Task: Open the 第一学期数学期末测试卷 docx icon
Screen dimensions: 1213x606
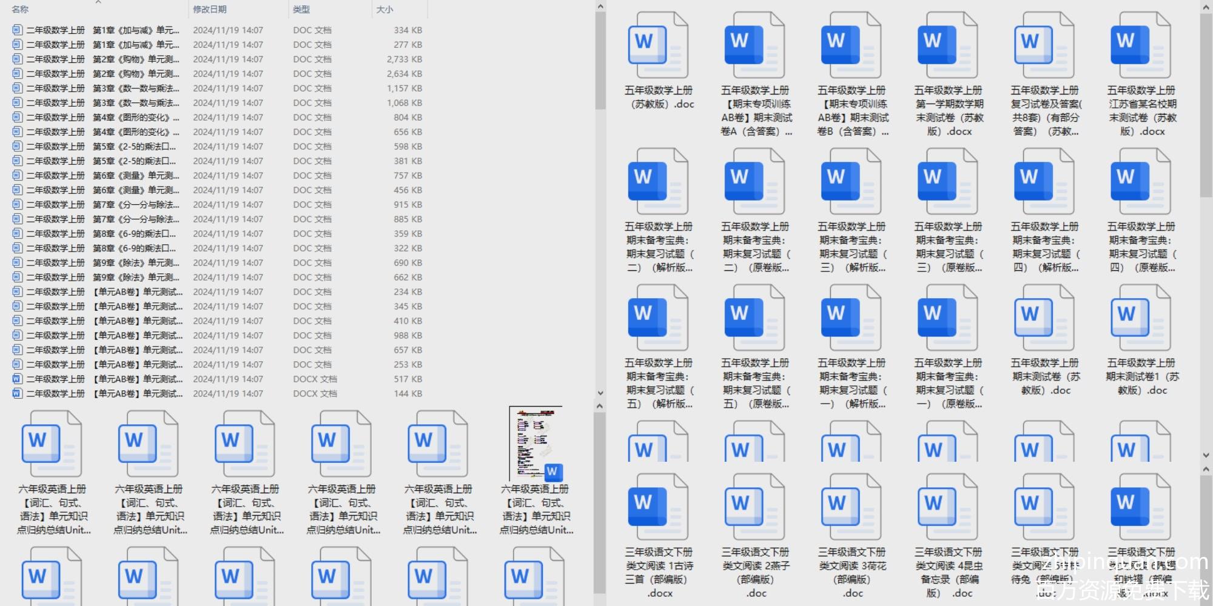Action: [x=947, y=45]
